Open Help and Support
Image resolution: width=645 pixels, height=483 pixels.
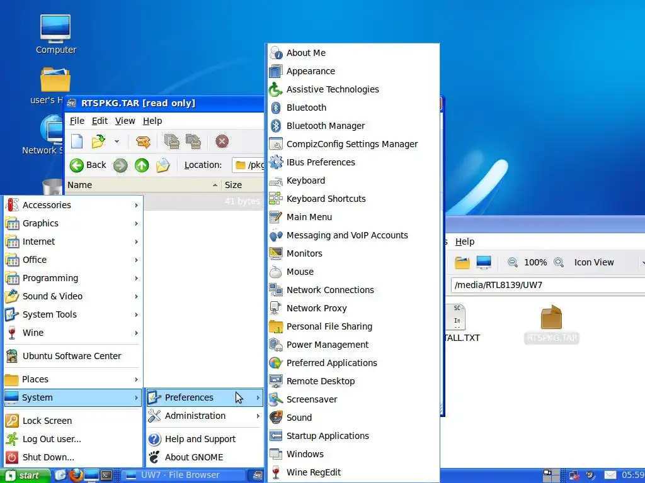(205, 439)
